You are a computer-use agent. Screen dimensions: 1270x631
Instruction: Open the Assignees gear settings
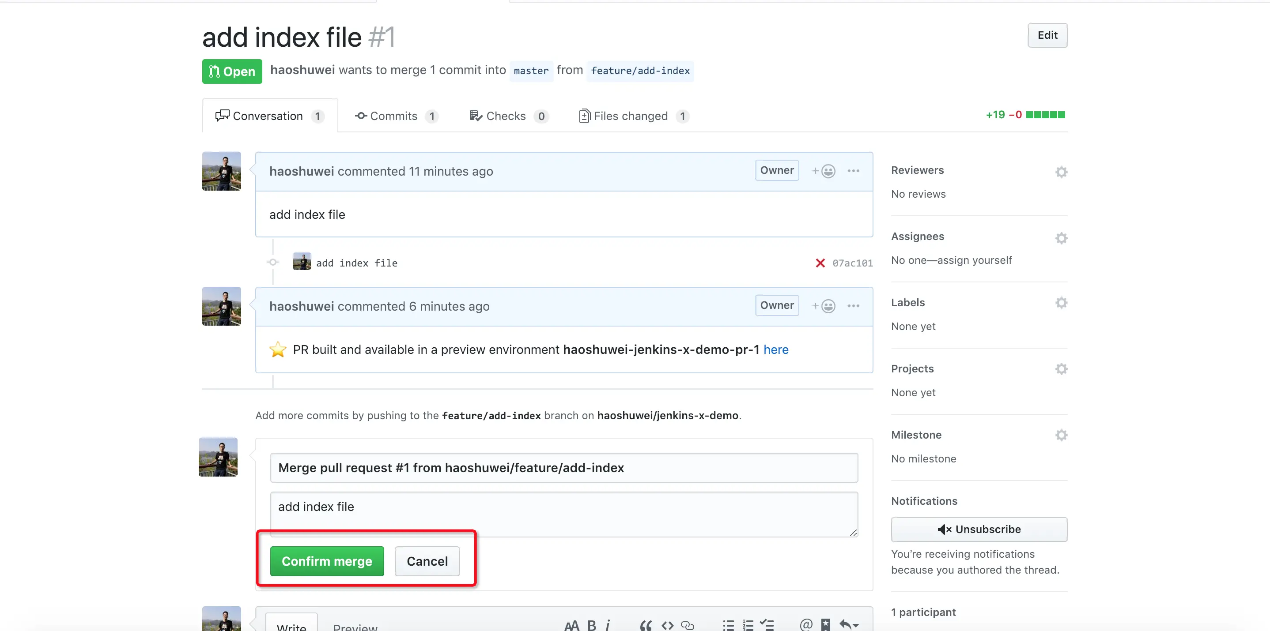click(1061, 238)
